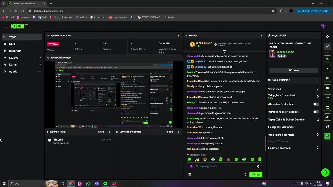The width and height of the screenshot is (333, 187).
Task: Open Etkinlik Akışı three-dot menu
Action: click(109, 132)
